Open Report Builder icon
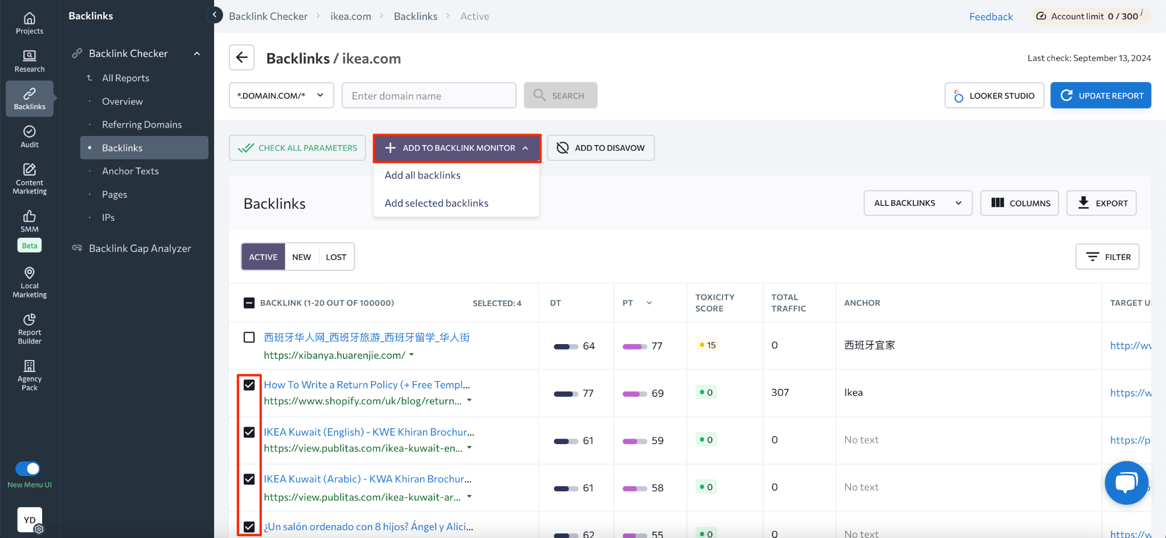 pyautogui.click(x=30, y=329)
